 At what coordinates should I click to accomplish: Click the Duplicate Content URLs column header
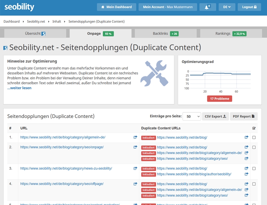tap(161, 128)
